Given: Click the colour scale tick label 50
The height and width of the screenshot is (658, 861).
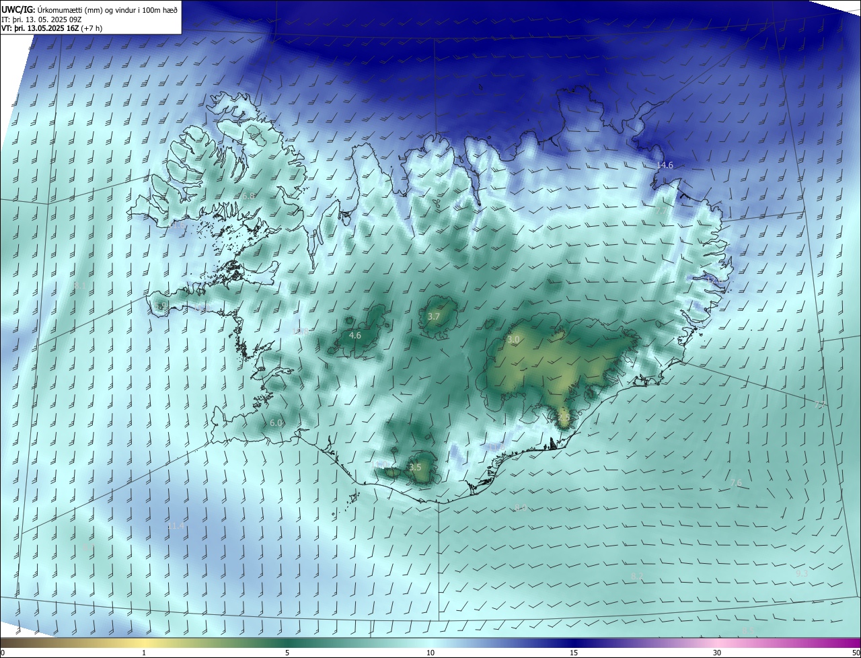Looking at the screenshot, I should [855, 653].
